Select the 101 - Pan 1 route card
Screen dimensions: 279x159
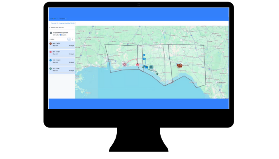coord(62,70)
